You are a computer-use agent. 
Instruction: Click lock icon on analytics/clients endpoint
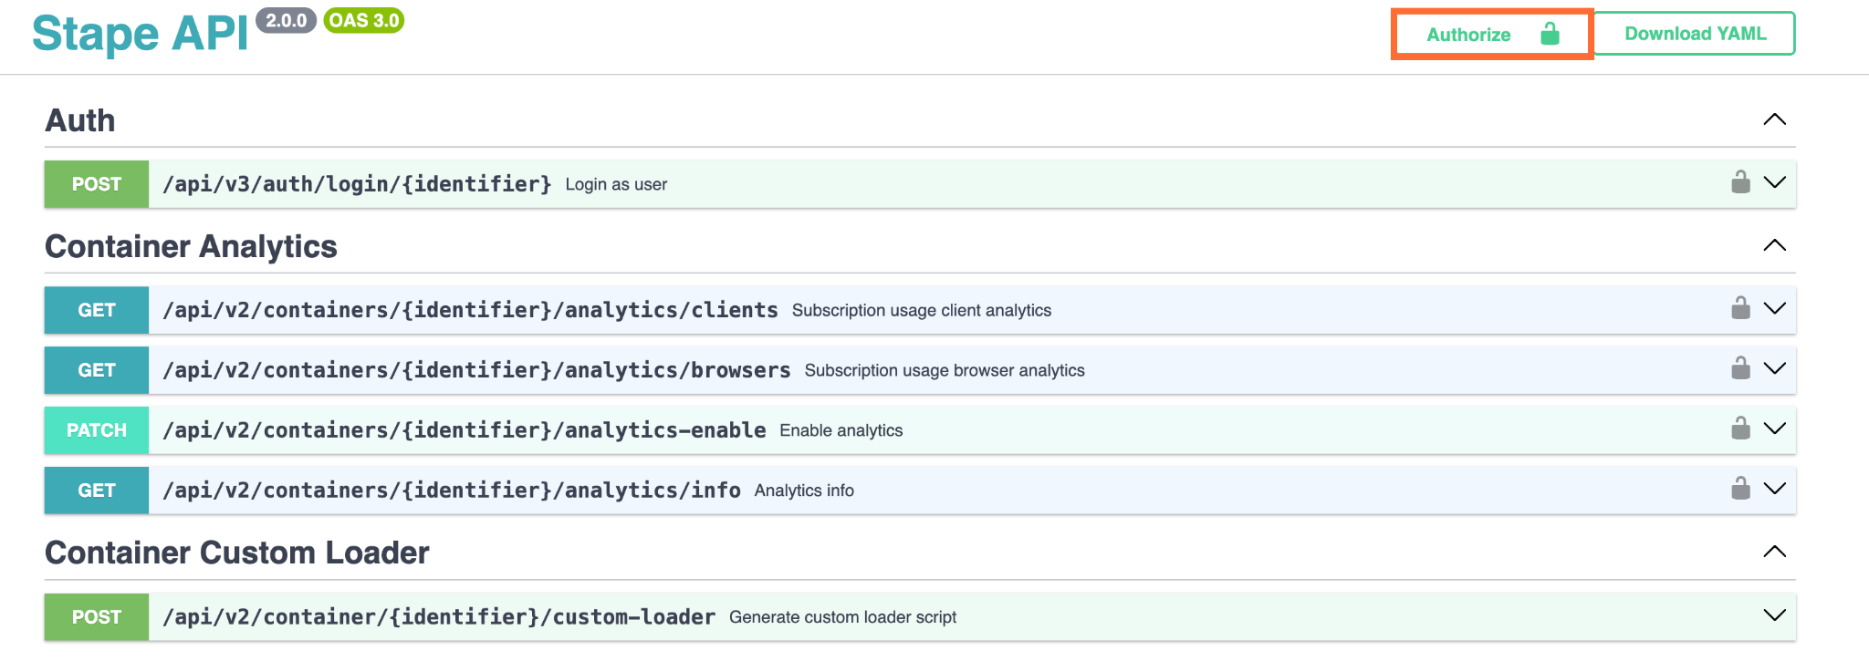pos(1740,308)
